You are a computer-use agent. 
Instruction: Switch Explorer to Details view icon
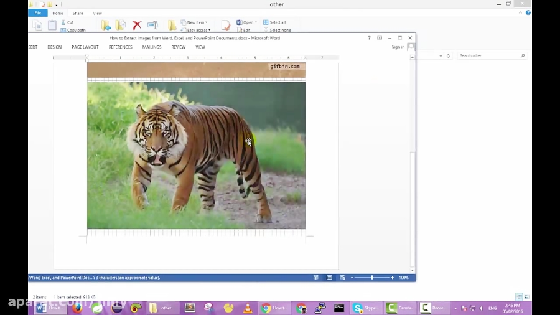(519, 297)
